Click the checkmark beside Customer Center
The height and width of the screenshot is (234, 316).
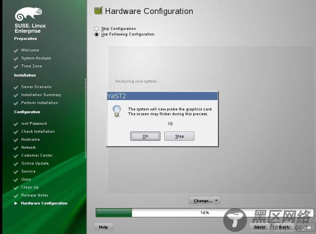16,156
